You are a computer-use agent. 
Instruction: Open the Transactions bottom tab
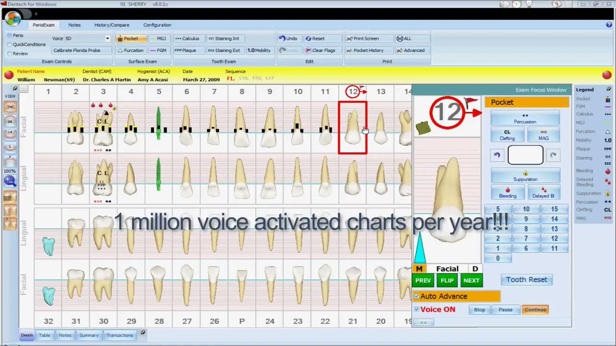[120, 335]
